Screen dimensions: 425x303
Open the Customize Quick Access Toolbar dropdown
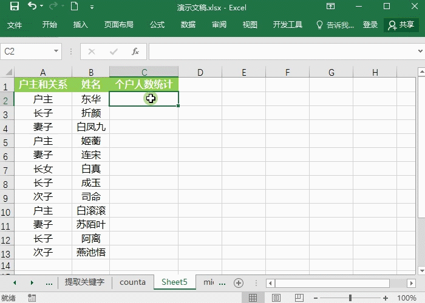92,7
